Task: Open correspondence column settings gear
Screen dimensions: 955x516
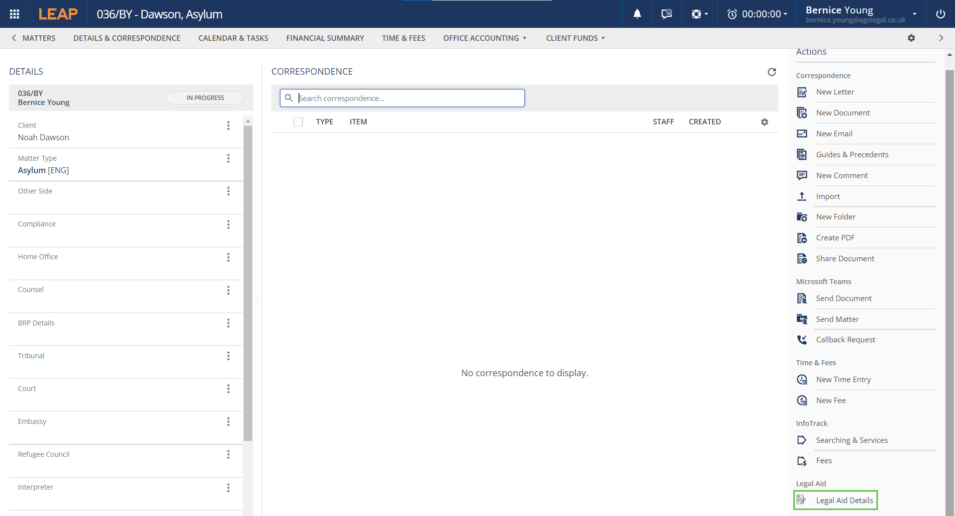Action: [764, 122]
